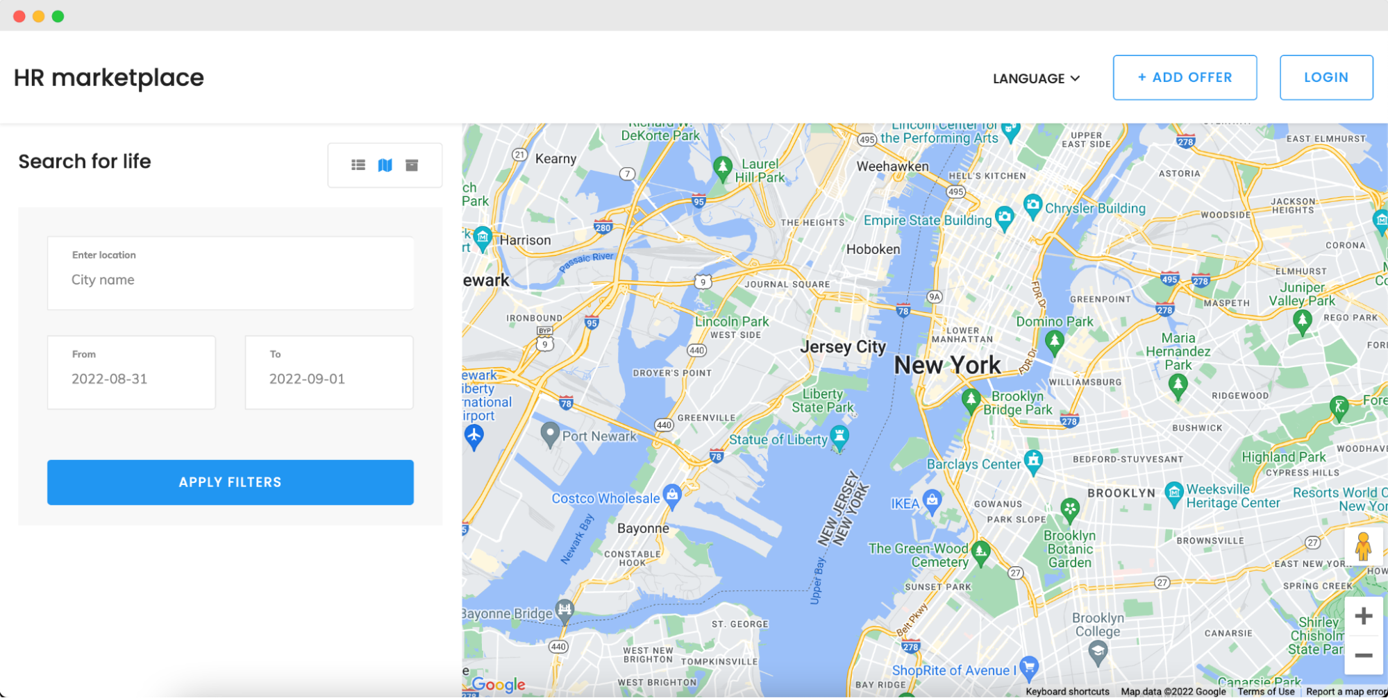The width and height of the screenshot is (1388, 698).
Task: Click the Kearny map label
Action: [x=555, y=159]
